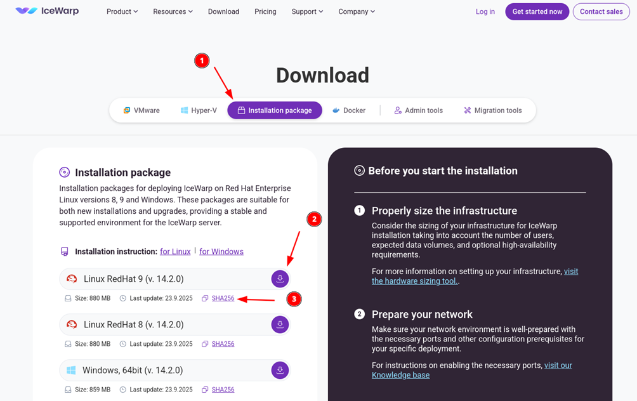The height and width of the screenshot is (401, 637).
Task: Open installation instructions for Linux link
Action: point(175,252)
